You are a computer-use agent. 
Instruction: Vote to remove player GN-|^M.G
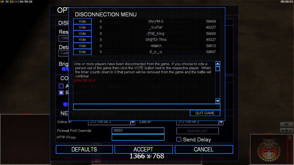(x=82, y=21)
